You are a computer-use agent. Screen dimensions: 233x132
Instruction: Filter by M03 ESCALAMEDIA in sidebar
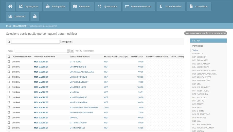tap(201, 64)
